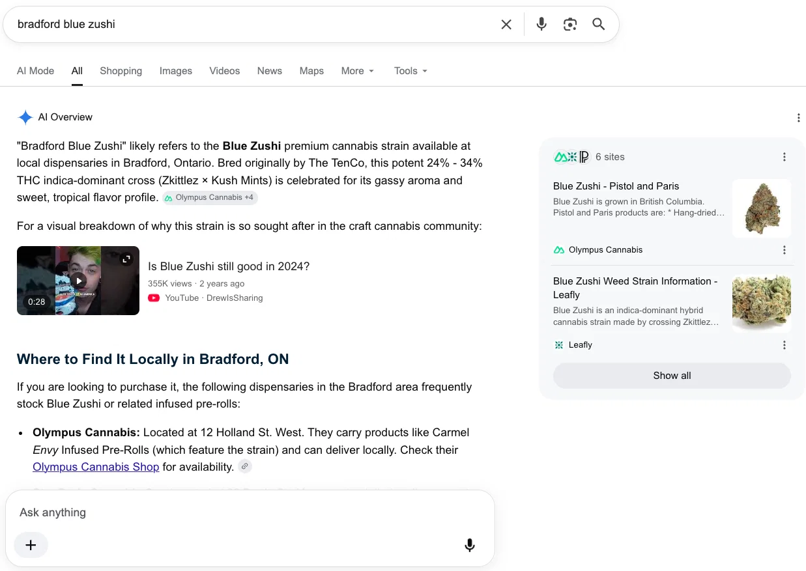Select the All tab
The image size is (806, 571).
click(x=77, y=71)
